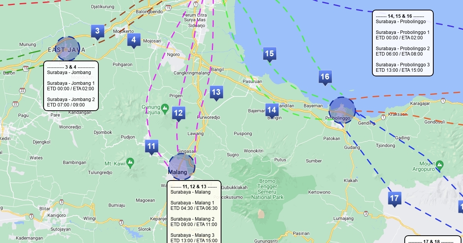The image size is (463, 243).
Task: Select the marker numbered 13
Action: click(216, 92)
